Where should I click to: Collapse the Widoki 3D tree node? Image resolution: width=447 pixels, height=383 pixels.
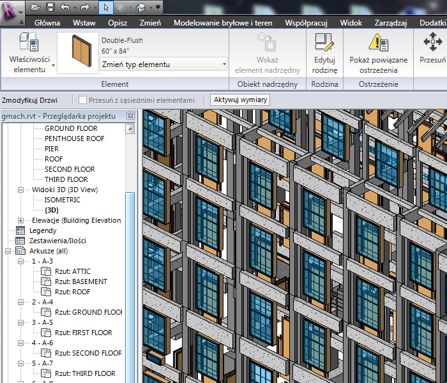[20, 190]
